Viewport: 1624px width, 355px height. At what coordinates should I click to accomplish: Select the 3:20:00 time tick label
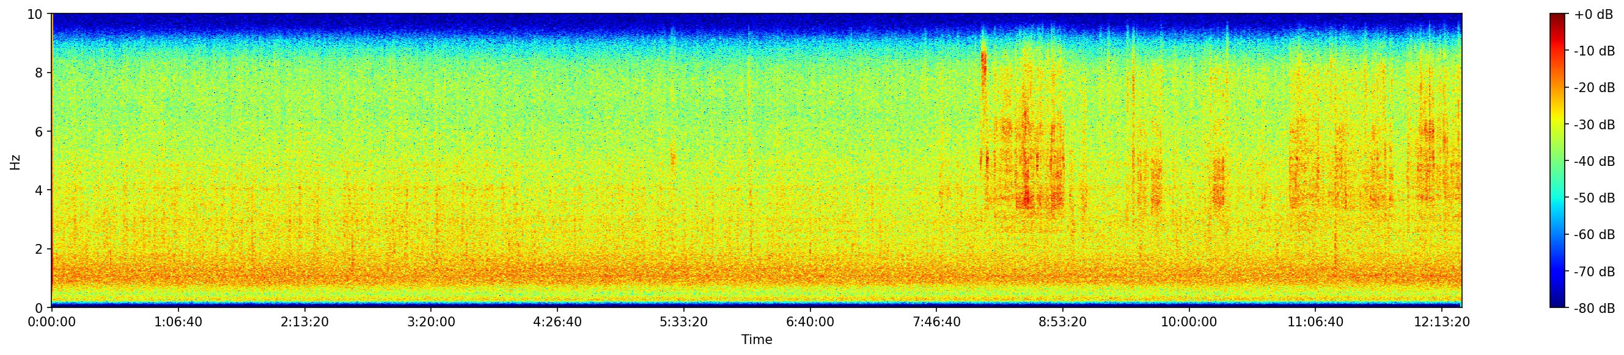(432, 322)
